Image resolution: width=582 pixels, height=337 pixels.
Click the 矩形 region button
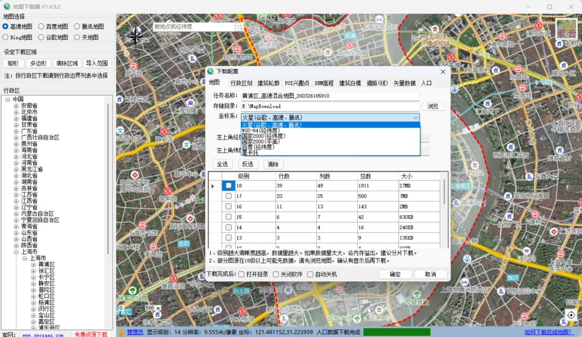(13, 64)
